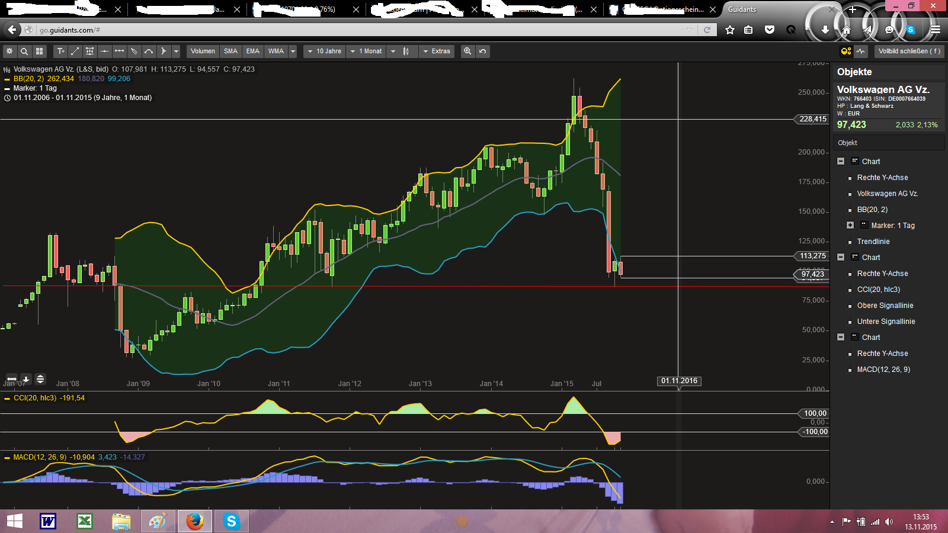Switch to the Guidants browser tab
Image resolution: width=948 pixels, height=533 pixels.
point(778,9)
